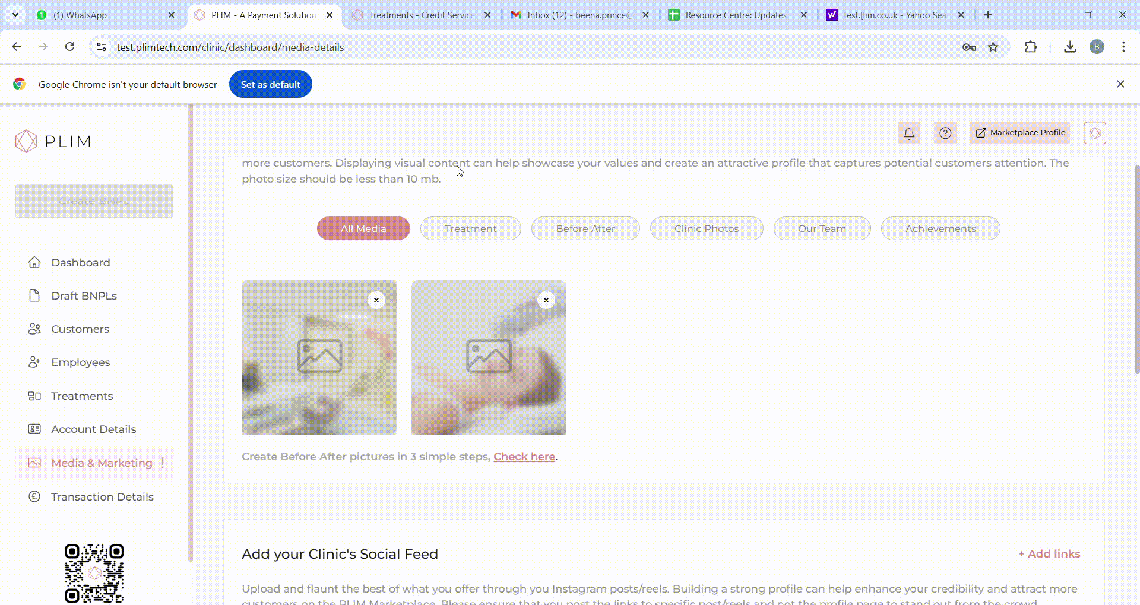The width and height of the screenshot is (1140, 605).
Task: Filter media by Before After
Action: click(585, 228)
